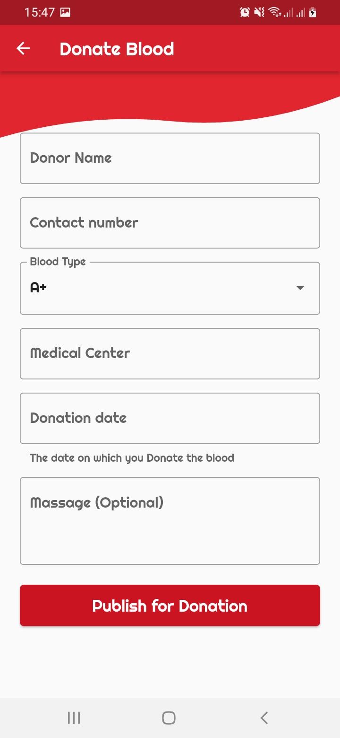
Task: Tap the Android home button icon
Action: click(x=169, y=718)
